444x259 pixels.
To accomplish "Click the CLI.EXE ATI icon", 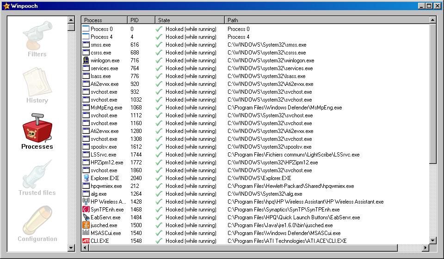I will 86,241.
